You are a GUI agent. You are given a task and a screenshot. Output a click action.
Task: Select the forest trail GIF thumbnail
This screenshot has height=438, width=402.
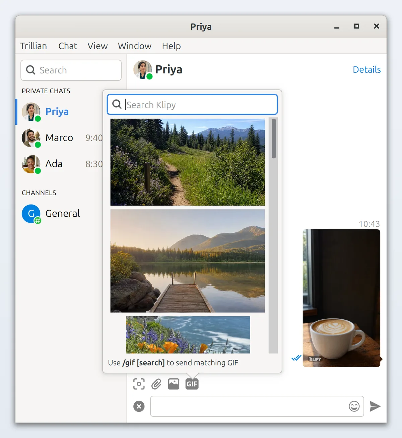[x=188, y=162]
